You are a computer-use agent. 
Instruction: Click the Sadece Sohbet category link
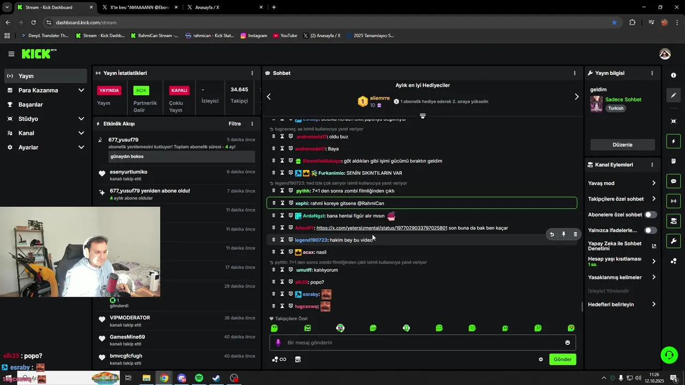[623, 99]
